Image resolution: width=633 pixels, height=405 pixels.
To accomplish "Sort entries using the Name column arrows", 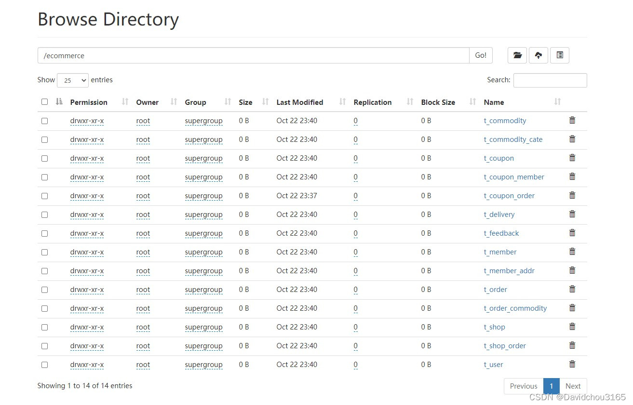I will [557, 102].
